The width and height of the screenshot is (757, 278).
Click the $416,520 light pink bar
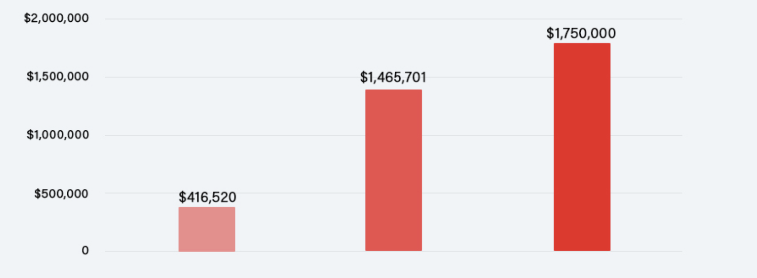tap(207, 229)
